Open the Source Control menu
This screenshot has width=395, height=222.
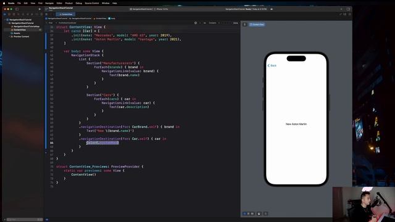[x=92, y=3]
